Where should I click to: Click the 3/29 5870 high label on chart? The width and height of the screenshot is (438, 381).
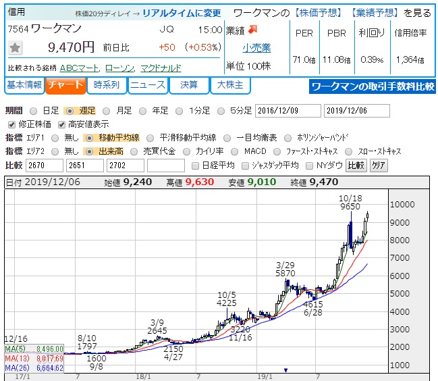285,269
